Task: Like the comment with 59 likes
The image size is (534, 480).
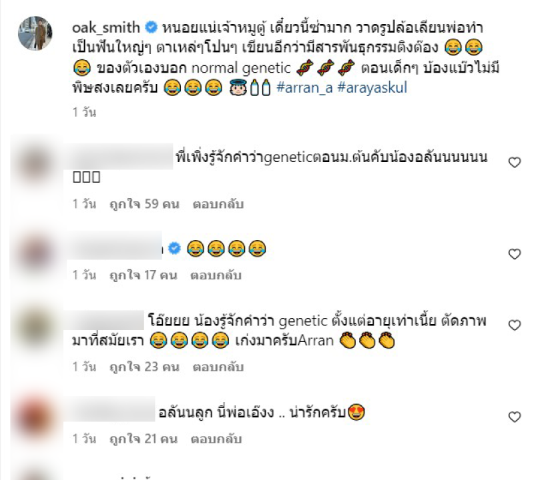Action: coord(514,163)
